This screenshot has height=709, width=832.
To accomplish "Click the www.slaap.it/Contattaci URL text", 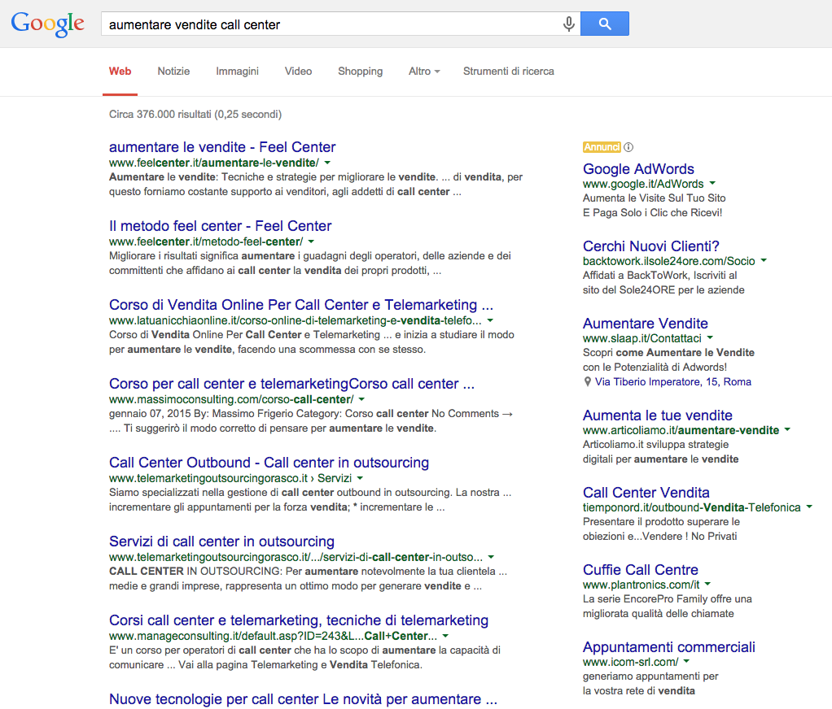I will tap(642, 338).
